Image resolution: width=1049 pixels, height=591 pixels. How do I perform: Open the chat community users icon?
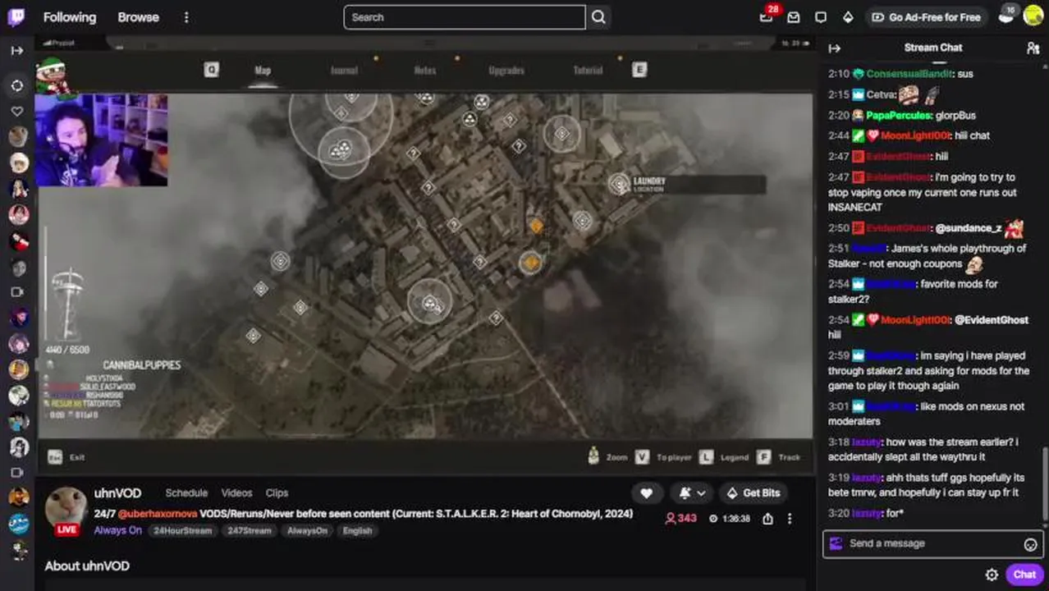click(x=1033, y=48)
